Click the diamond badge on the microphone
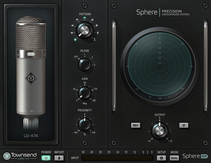Screen dimensions: 211x163 pos(31,77)
